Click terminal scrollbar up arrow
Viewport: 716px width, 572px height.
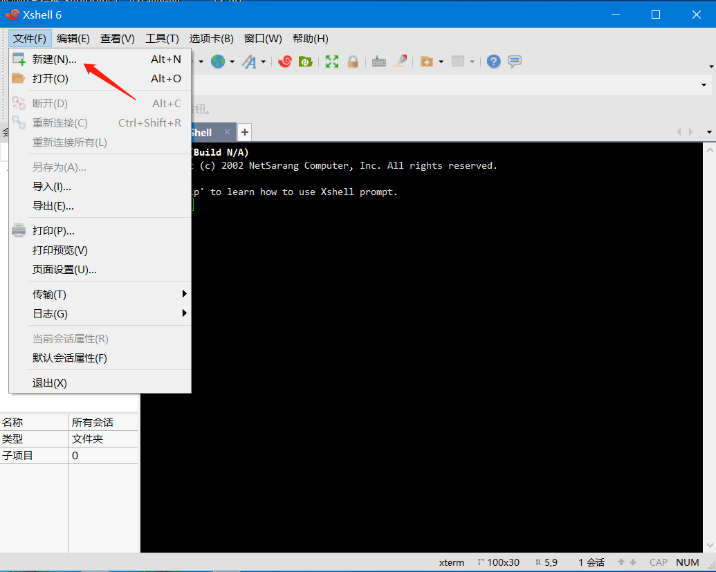(710, 149)
